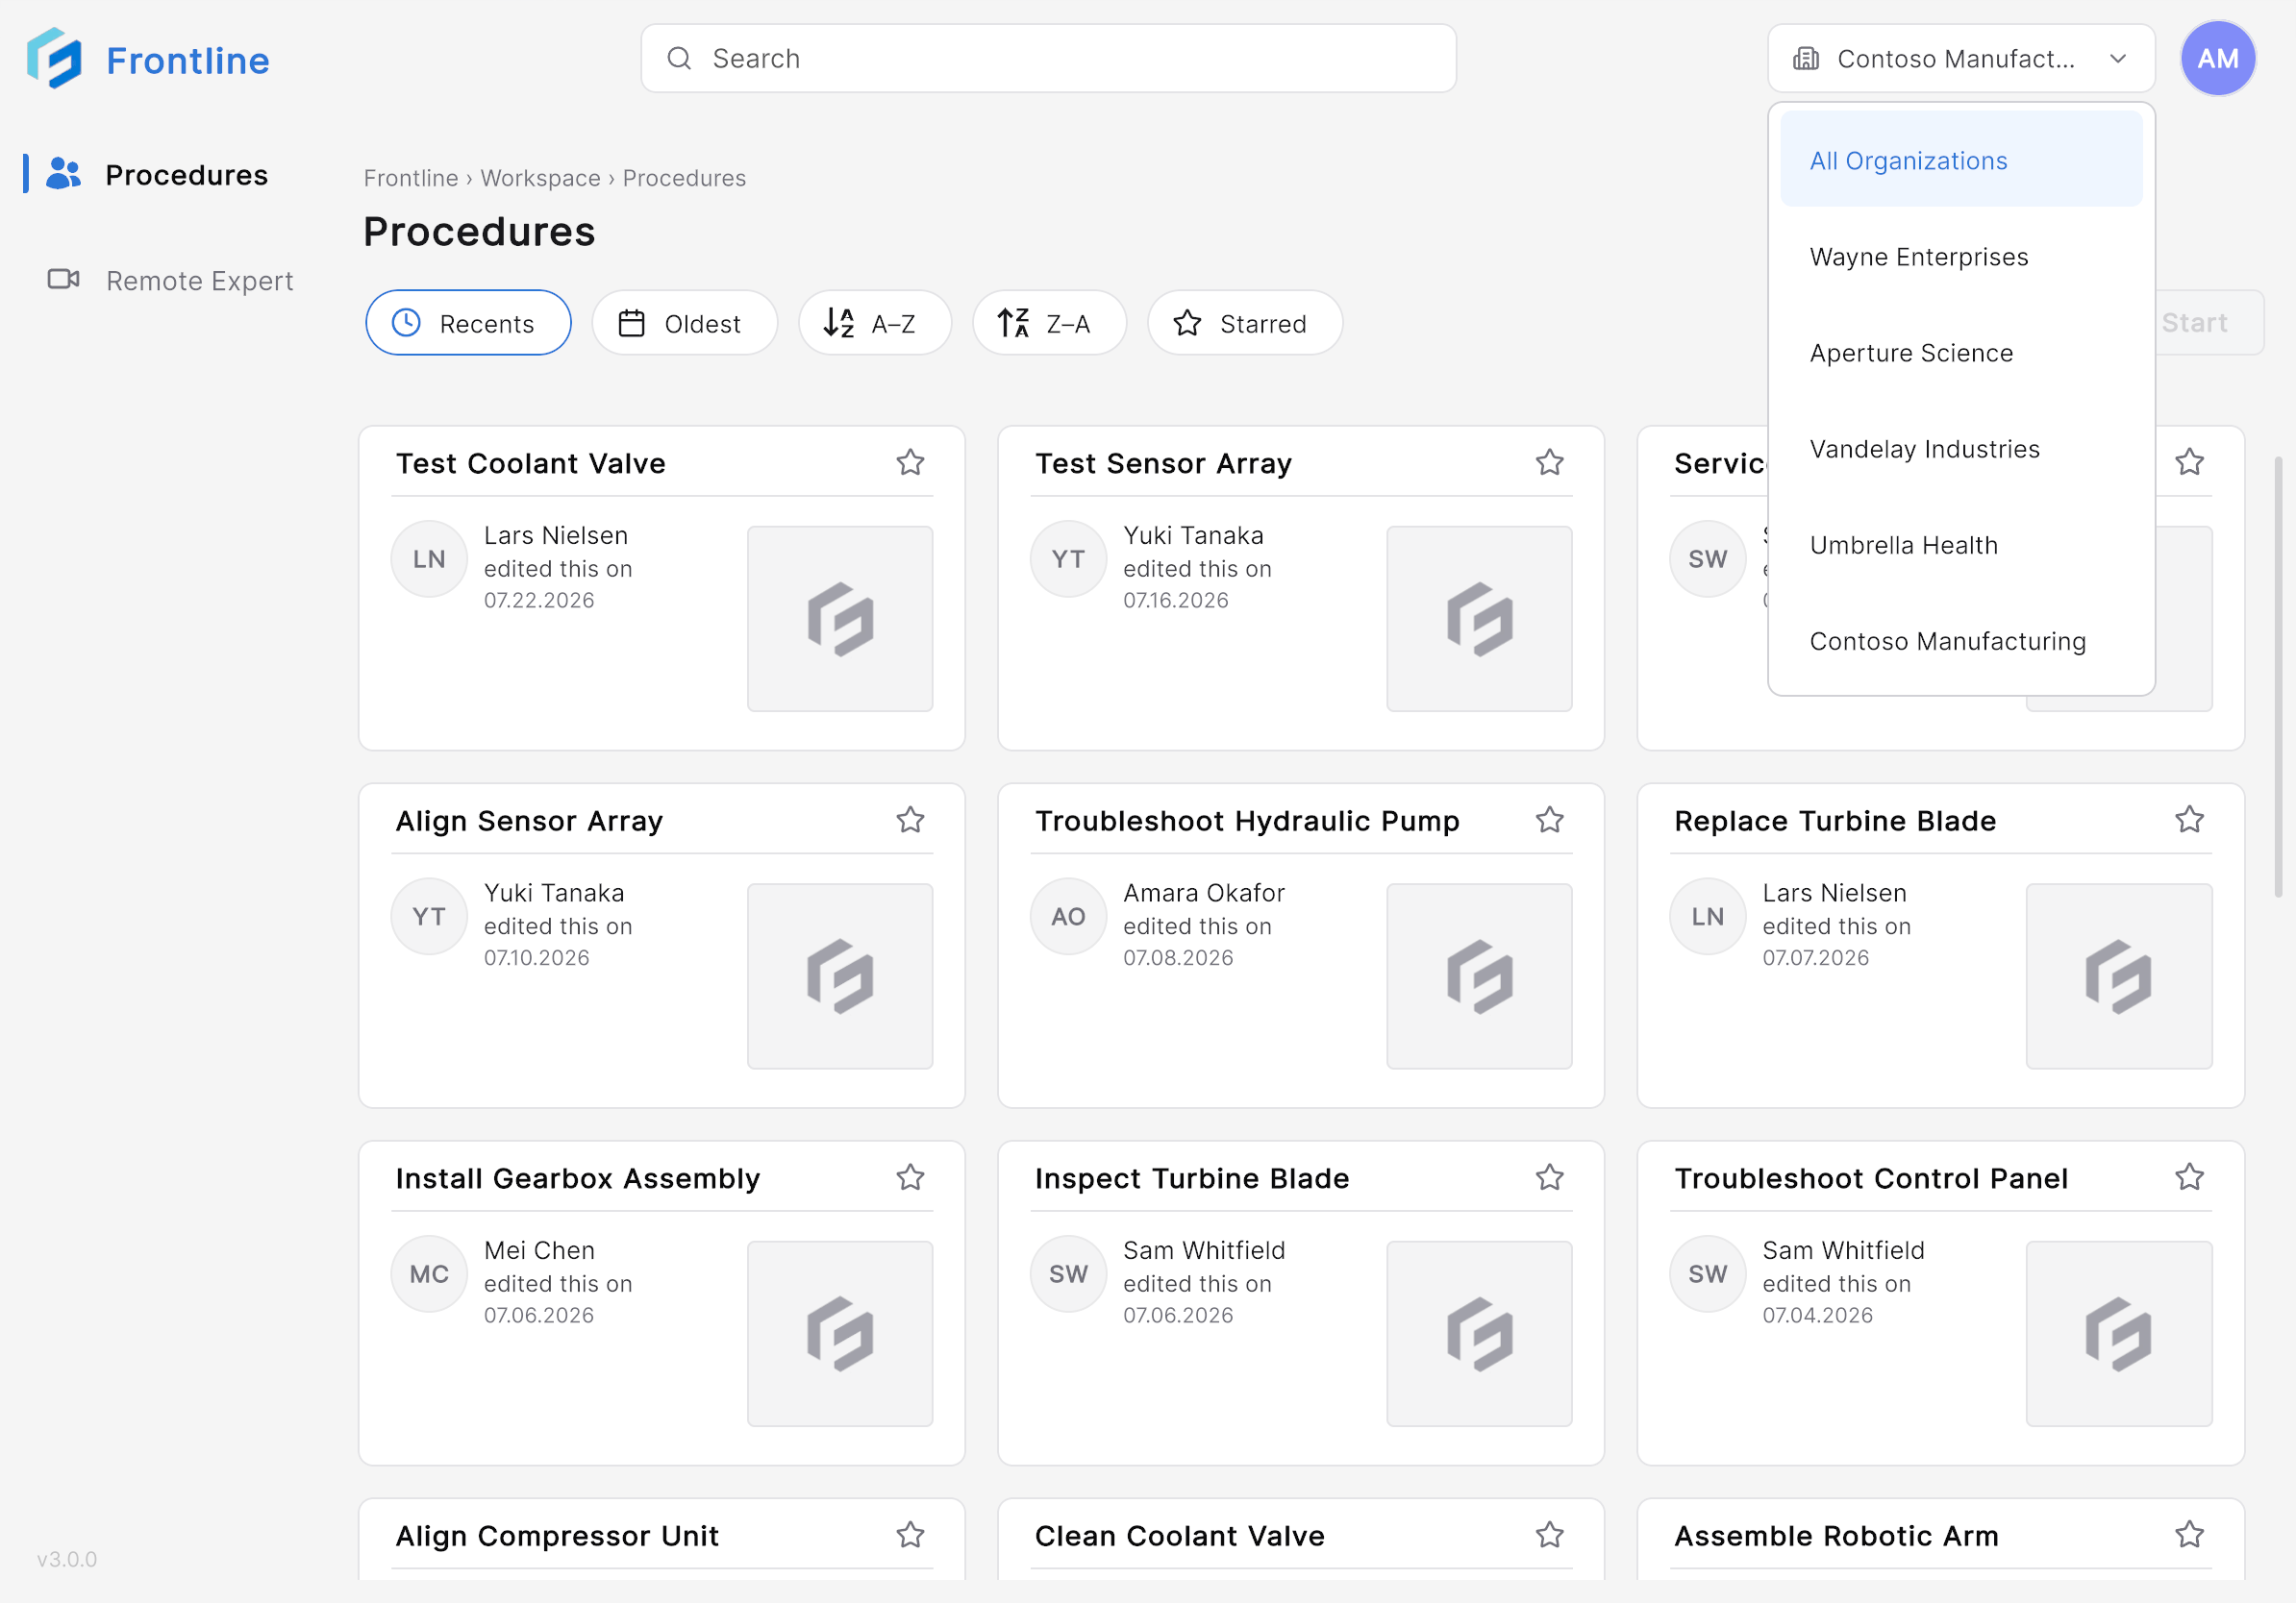Star the Assemble Robotic Arm procedure
This screenshot has height=1603, width=2296.
point(2189,1535)
